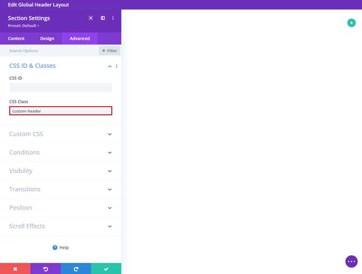Undo the last change with the purple arrow
Viewport: 362px width, 274px height.
click(45, 269)
